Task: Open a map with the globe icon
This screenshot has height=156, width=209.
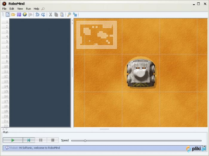Action: 25,15
